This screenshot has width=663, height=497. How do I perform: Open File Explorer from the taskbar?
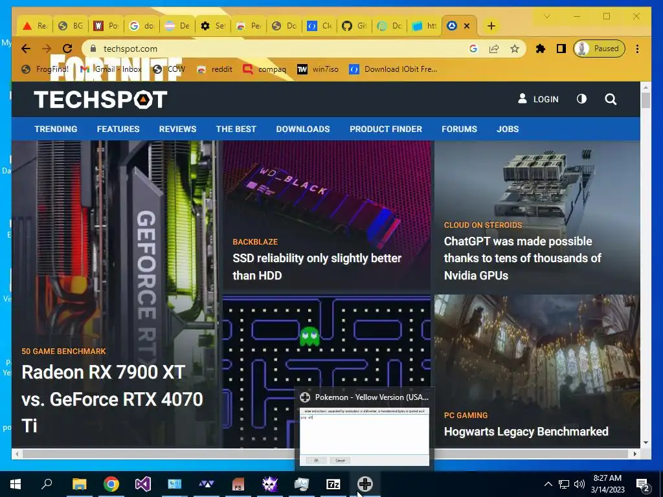[x=79, y=484]
